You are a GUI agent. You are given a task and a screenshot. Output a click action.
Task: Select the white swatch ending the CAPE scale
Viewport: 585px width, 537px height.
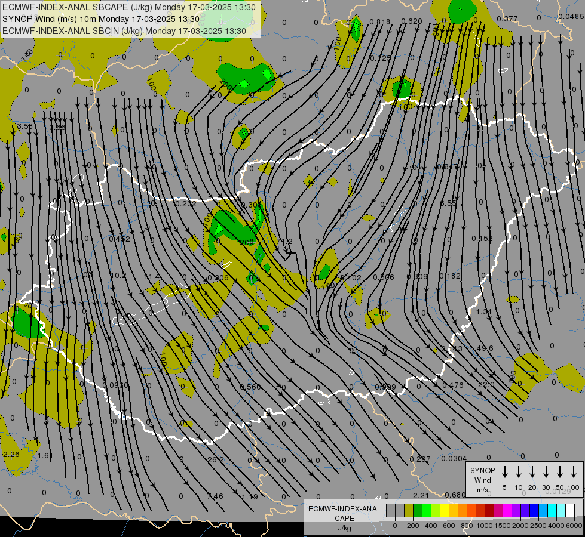(x=571, y=510)
